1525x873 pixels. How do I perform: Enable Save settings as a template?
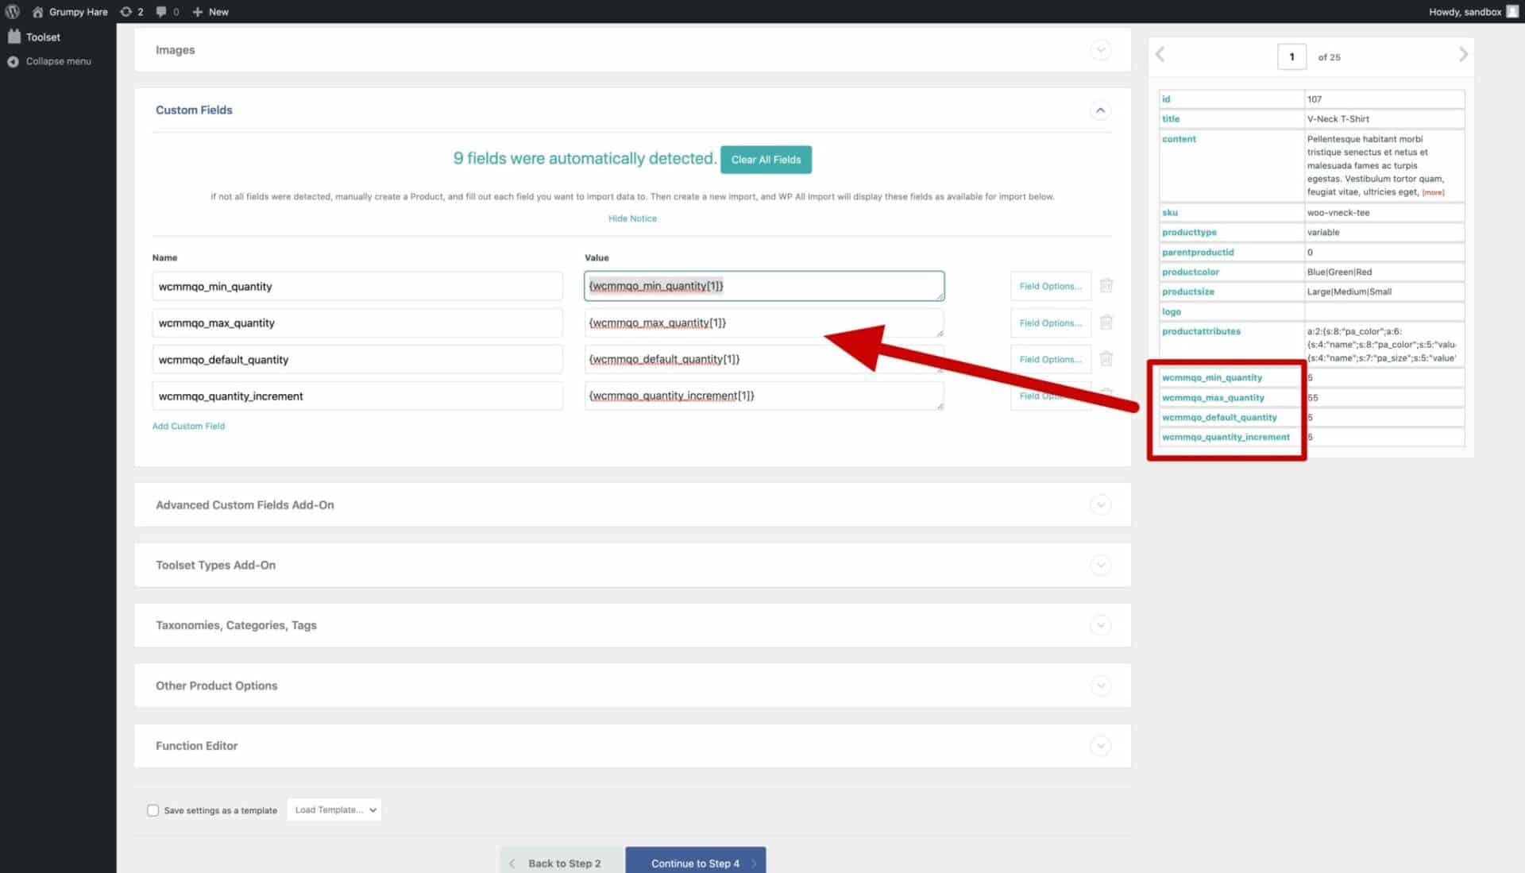click(152, 809)
